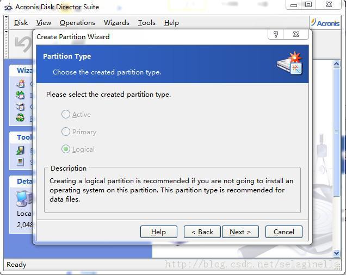Image resolution: width=346 pixels, height=275 pixels.
Task: Click the scroll up arrow of main window
Action: (336, 64)
